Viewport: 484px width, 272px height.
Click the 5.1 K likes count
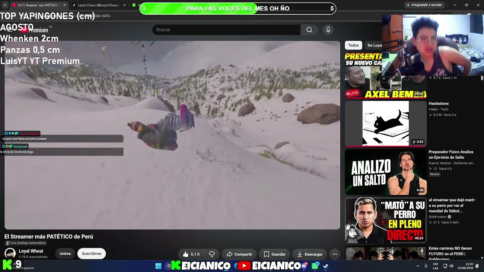coord(195,255)
